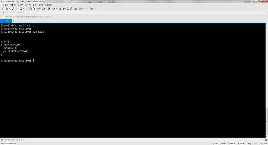The image size is (268, 145).
Task: Open Help with the question mark icon
Action: point(92,9)
